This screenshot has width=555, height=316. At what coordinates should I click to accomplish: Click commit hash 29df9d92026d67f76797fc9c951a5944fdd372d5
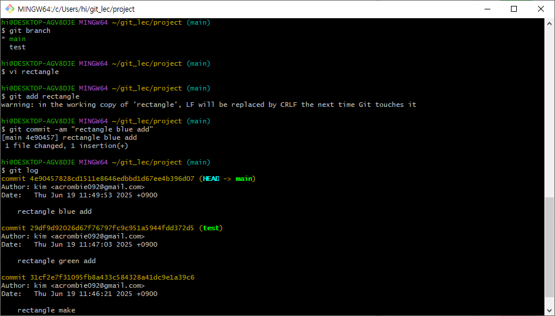[x=112, y=228]
